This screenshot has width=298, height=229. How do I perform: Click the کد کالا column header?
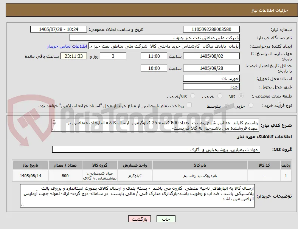pyautogui.click(x=264, y=165)
